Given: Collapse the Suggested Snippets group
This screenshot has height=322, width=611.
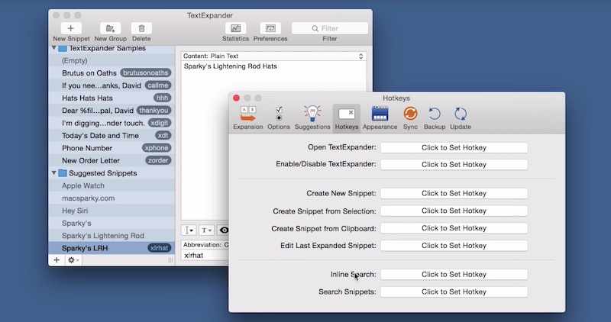Looking at the screenshot, I should [x=53, y=173].
